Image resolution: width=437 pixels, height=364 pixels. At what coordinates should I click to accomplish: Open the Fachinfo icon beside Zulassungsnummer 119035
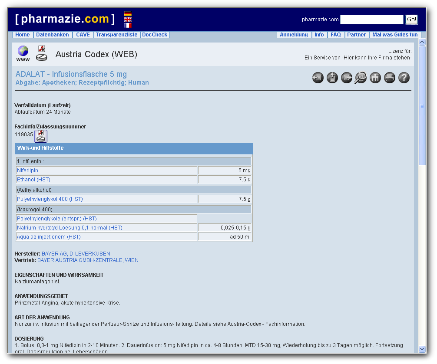(x=41, y=136)
